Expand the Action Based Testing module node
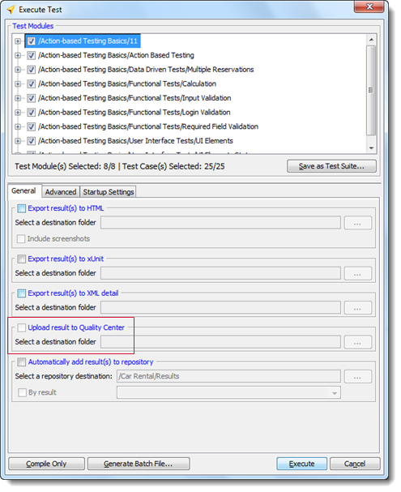 [18, 56]
